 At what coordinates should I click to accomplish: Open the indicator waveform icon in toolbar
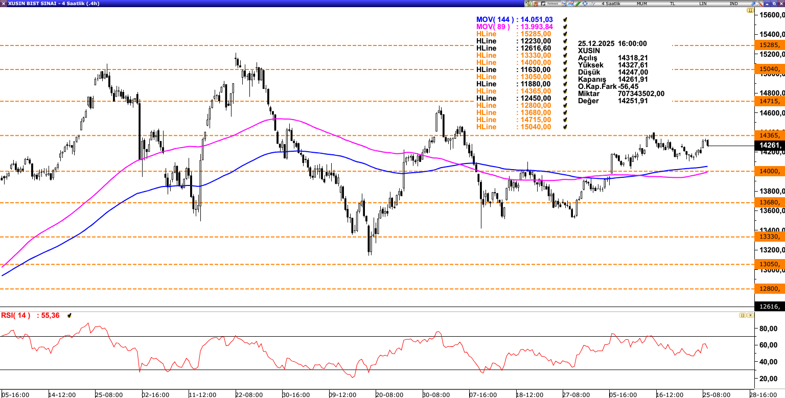592,4
